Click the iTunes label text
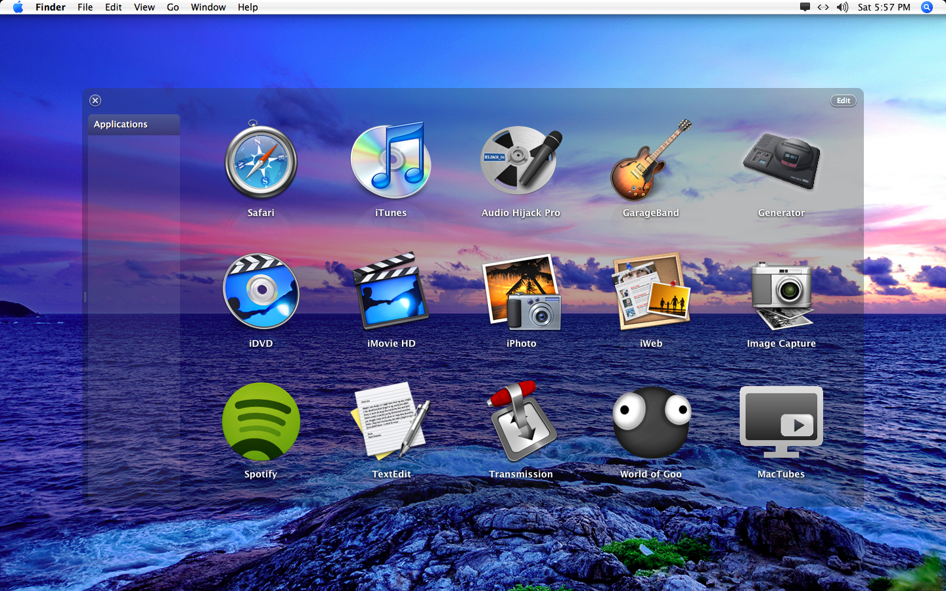Viewport: 946px width, 591px height. (x=391, y=213)
